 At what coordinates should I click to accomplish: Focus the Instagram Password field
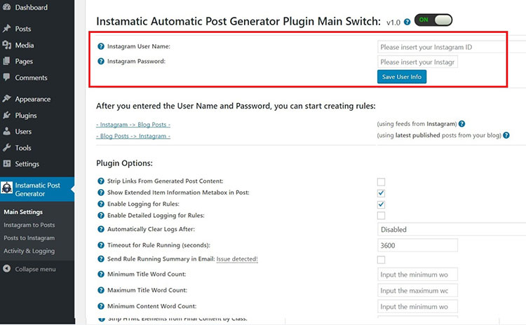[x=417, y=62]
